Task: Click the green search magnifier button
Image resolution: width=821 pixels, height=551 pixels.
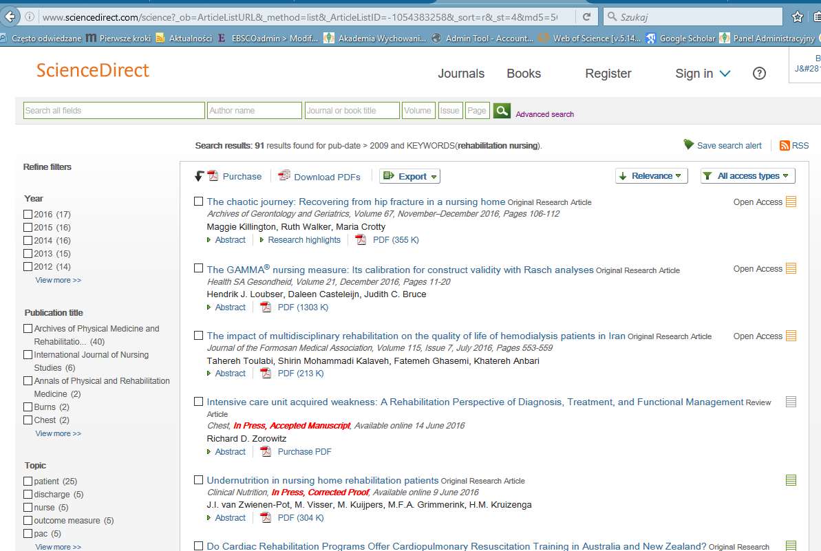Action: [x=502, y=111]
